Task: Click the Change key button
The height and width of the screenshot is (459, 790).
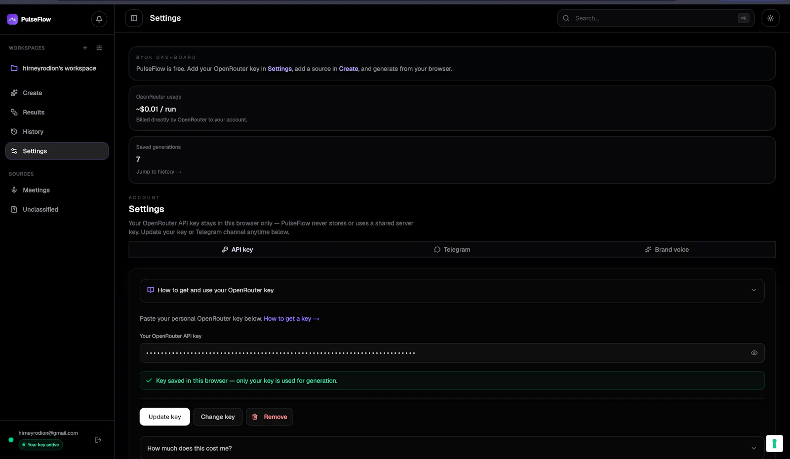Action: [x=218, y=417]
